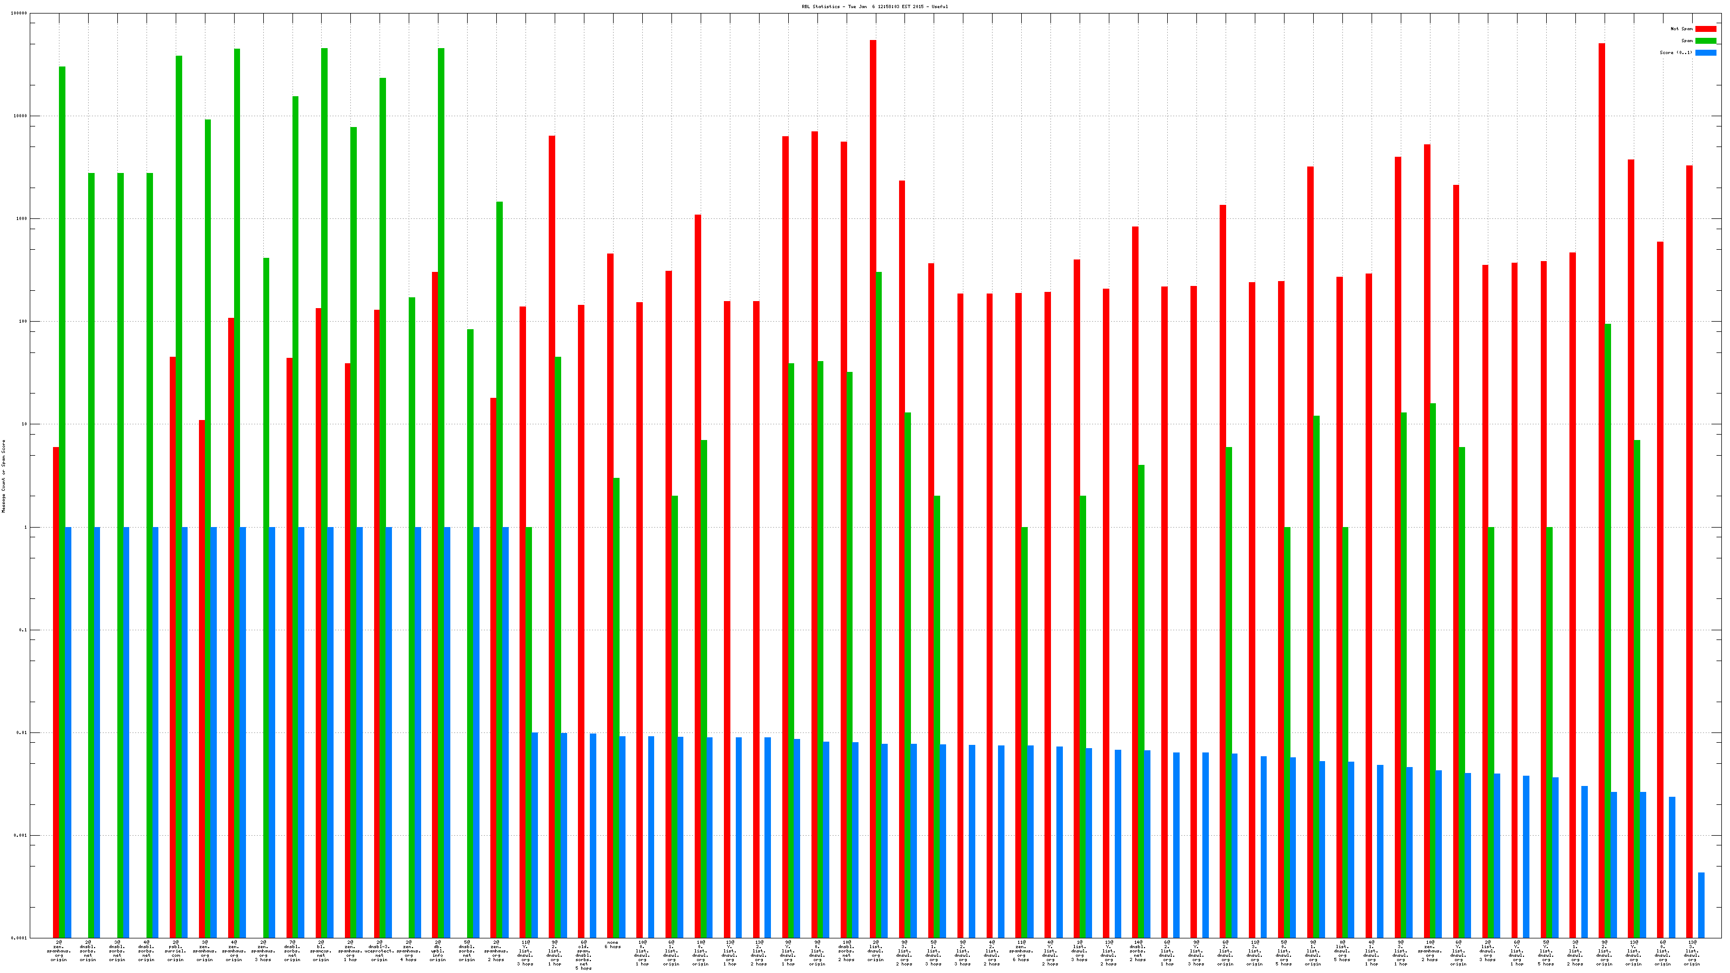
Task: Click the db.wpbl.info origin axis label
Action: [438, 951]
